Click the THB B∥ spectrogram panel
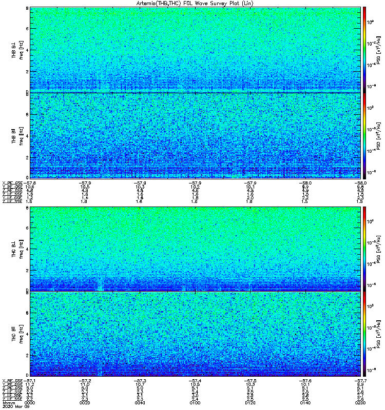This screenshot has height=410, width=385. [x=196, y=136]
